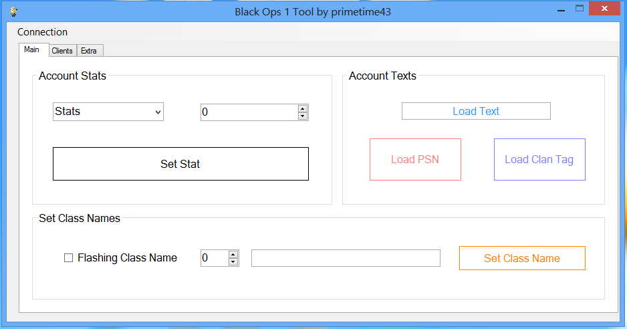Increase the class number using the up arrow

pos(233,255)
